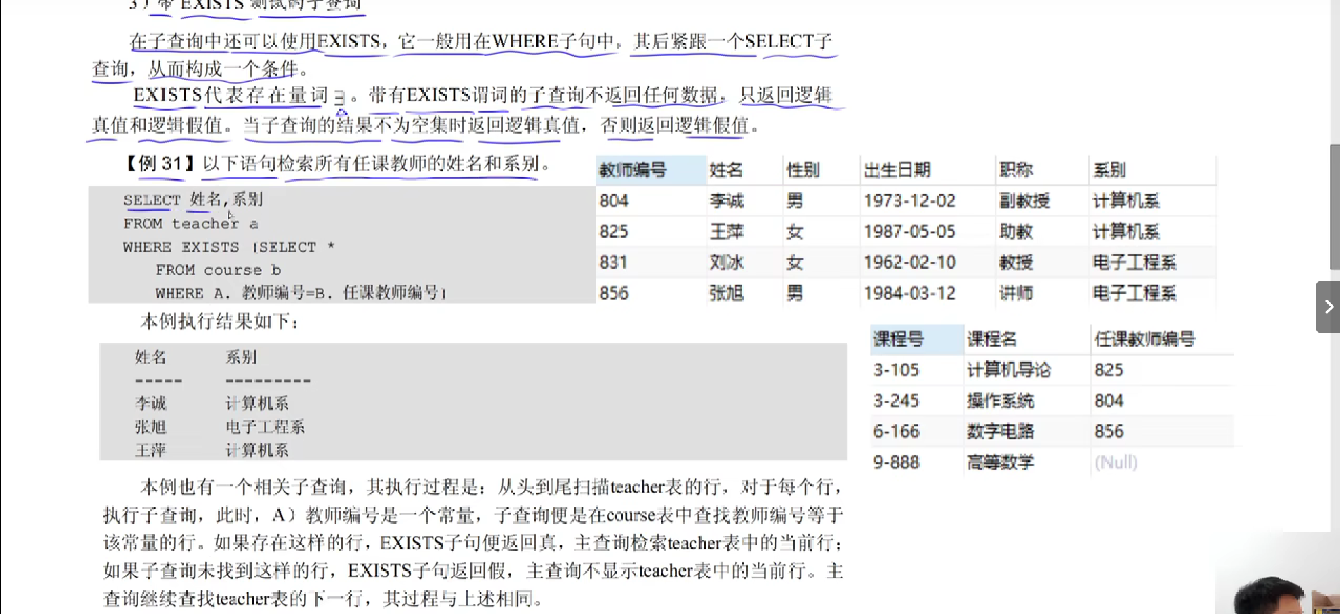The image size is (1340, 614).
Task: Click the name cell 刘冰
Action: [726, 262]
